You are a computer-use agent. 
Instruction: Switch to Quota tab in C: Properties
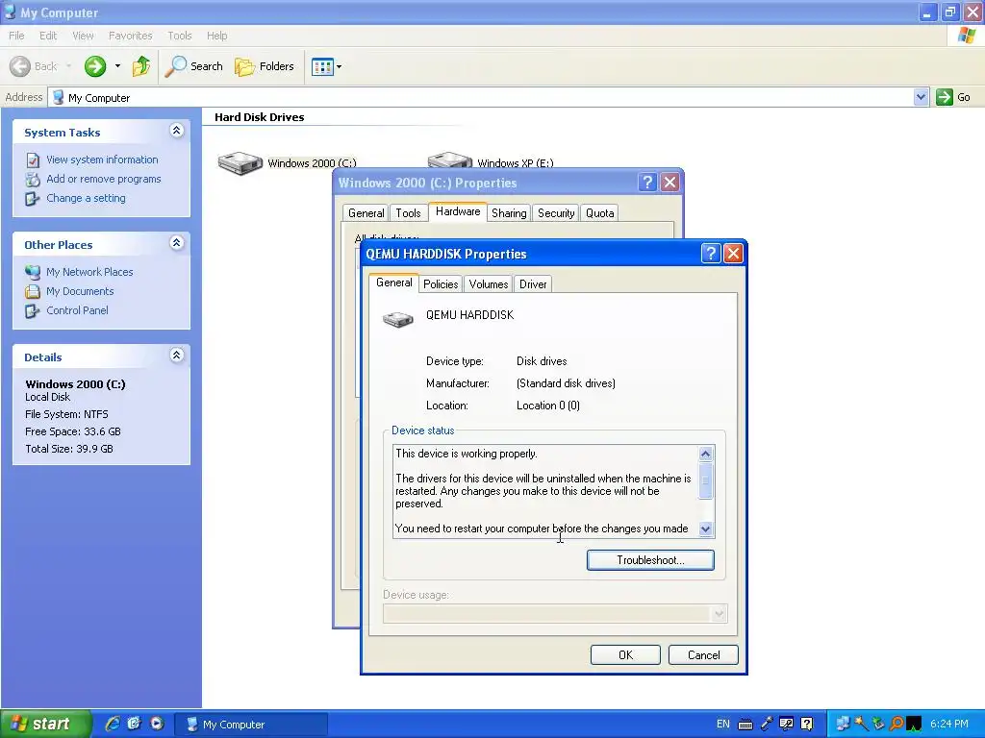tap(600, 213)
